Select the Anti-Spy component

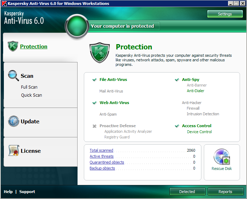(x=191, y=80)
